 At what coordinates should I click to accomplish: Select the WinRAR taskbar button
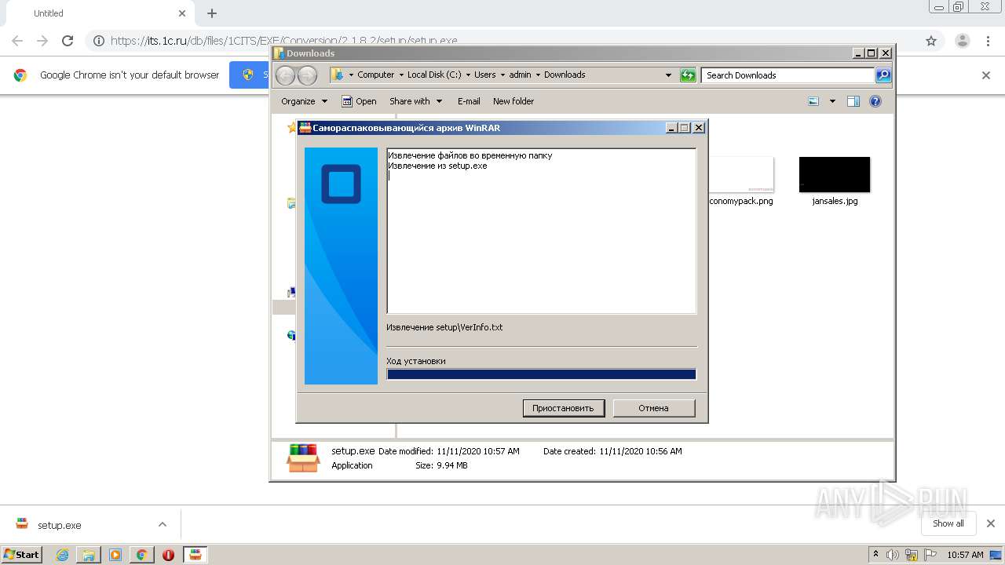196,555
